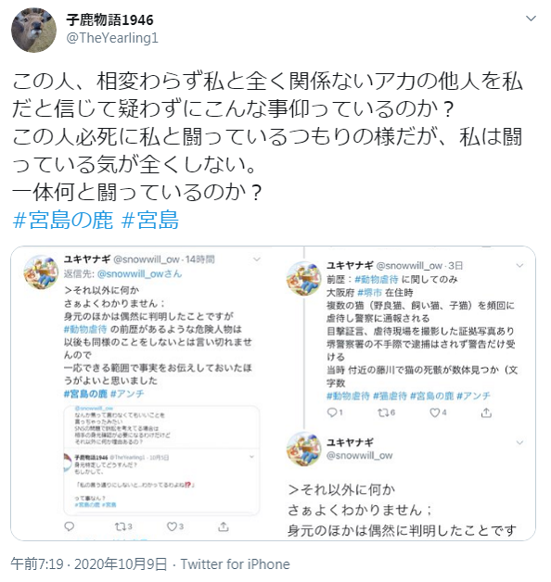Open the @TheYearling1 handle profile
551x582 pixels.
pos(112,38)
